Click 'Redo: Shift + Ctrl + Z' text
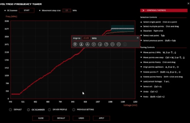Viewport: 190px width, 123px height. coord(154,97)
